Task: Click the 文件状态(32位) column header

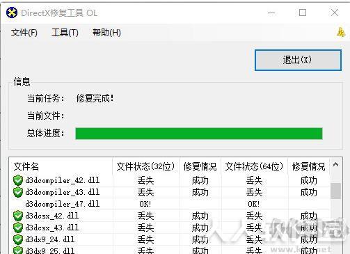Action: (145, 166)
